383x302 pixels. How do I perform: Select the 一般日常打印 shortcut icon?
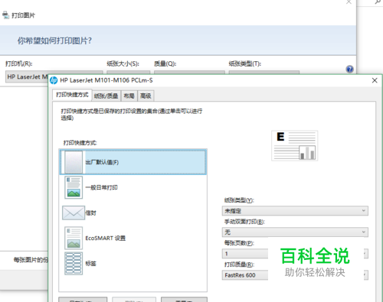[x=74, y=187]
